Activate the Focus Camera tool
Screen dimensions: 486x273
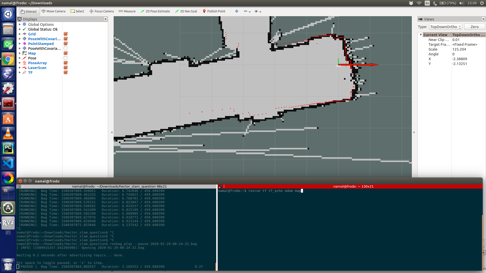pyautogui.click(x=102, y=11)
